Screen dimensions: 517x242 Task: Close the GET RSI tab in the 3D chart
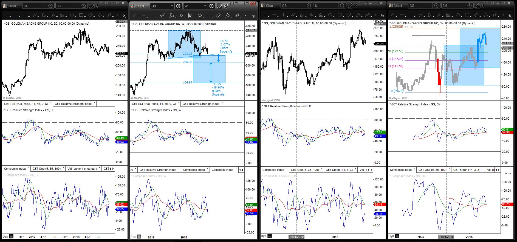(x=51, y=103)
